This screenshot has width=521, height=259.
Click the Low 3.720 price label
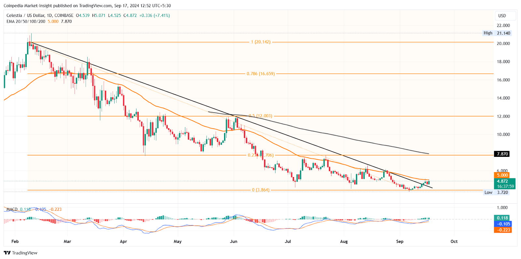(497, 193)
